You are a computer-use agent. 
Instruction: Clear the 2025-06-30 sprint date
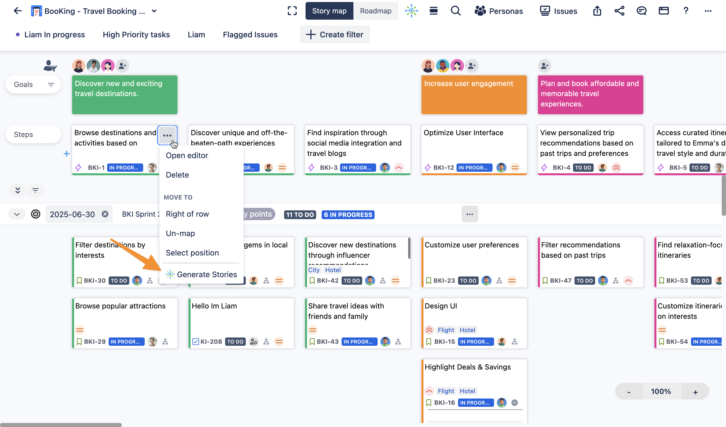(x=105, y=214)
